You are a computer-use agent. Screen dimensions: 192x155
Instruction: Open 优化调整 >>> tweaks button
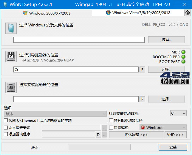(136, 135)
